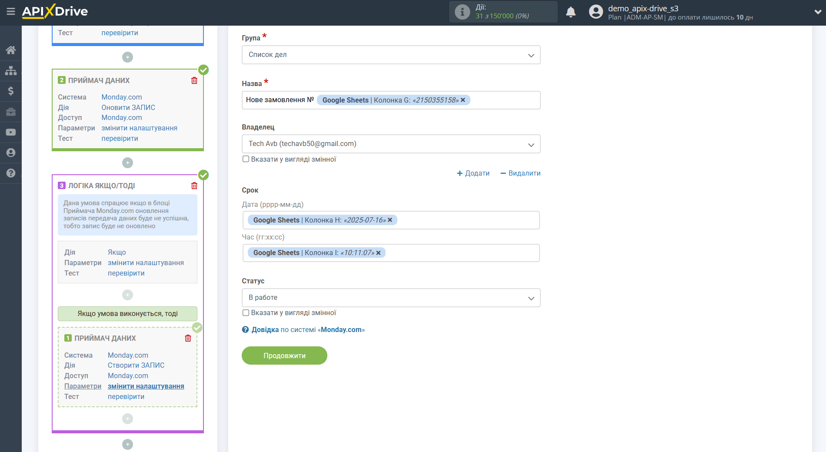Image resolution: width=826 pixels, height=452 pixels.
Task: Click the plus button below the logic block
Action: click(127, 444)
